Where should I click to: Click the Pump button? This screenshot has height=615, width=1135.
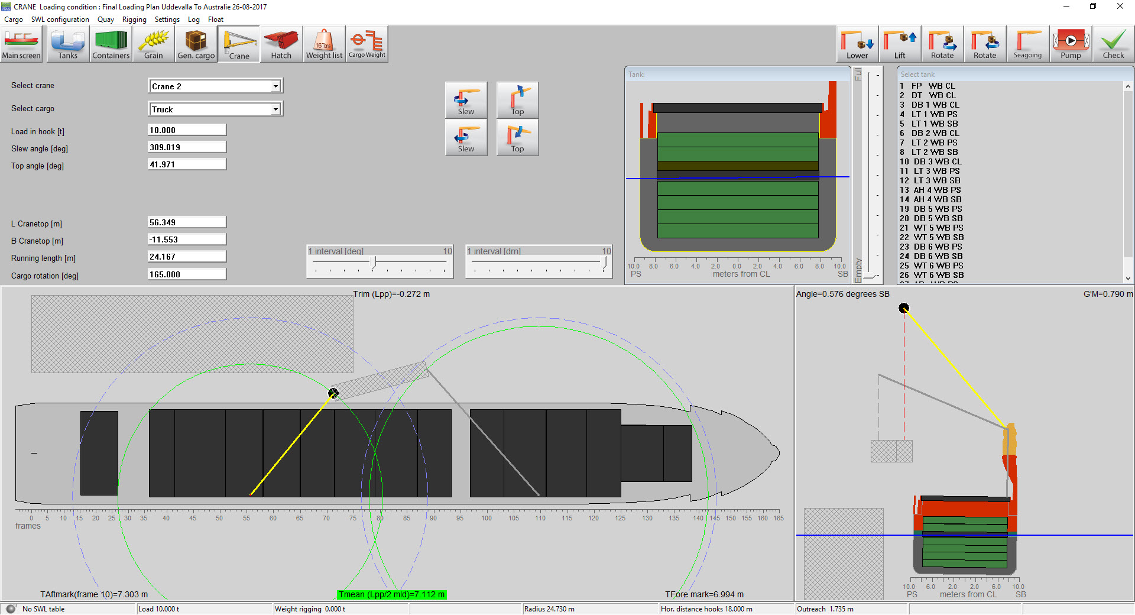click(1071, 44)
